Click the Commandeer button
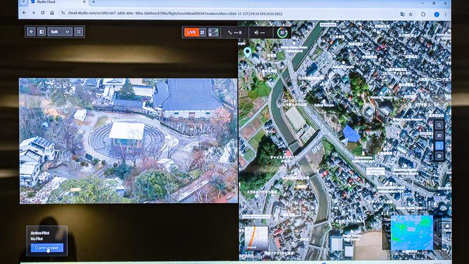The height and width of the screenshot is (264, 469). pos(47,248)
